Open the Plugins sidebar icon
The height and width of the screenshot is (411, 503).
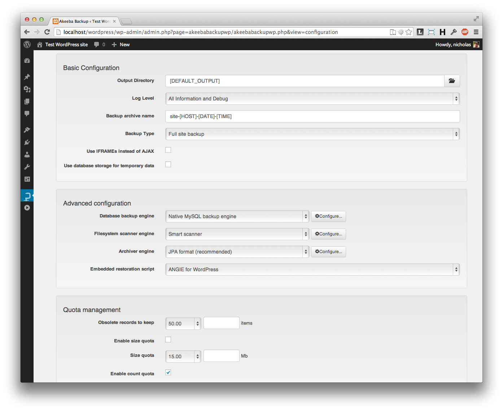(x=27, y=142)
